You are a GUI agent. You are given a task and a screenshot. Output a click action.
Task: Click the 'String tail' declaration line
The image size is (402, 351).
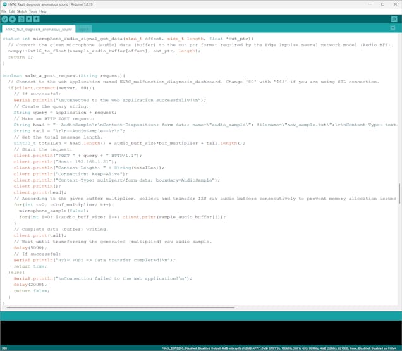point(70,131)
